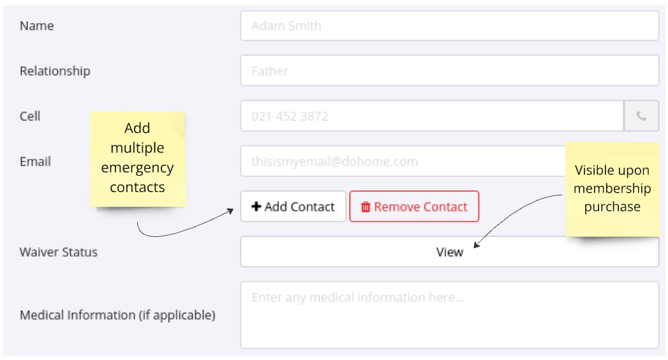Click the trash icon on Remove Contact
Viewport: 668px width, 360px height.
366,207
